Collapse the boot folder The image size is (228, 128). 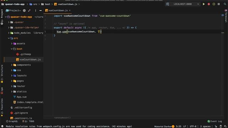pyautogui.click(x=12, y=49)
